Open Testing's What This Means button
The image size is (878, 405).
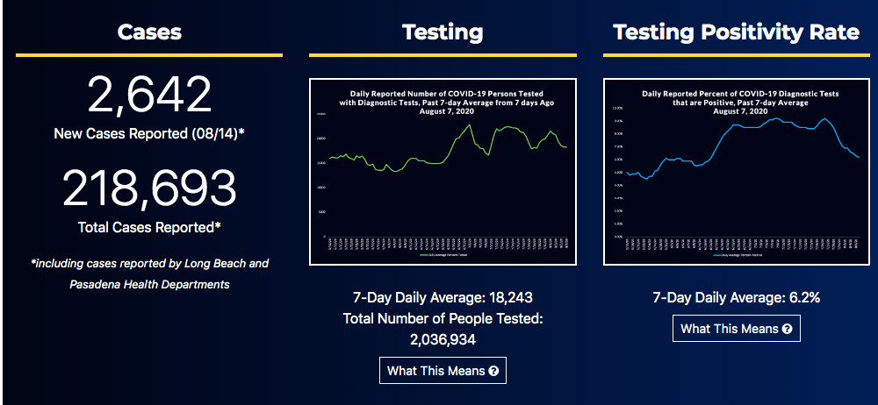tap(443, 371)
